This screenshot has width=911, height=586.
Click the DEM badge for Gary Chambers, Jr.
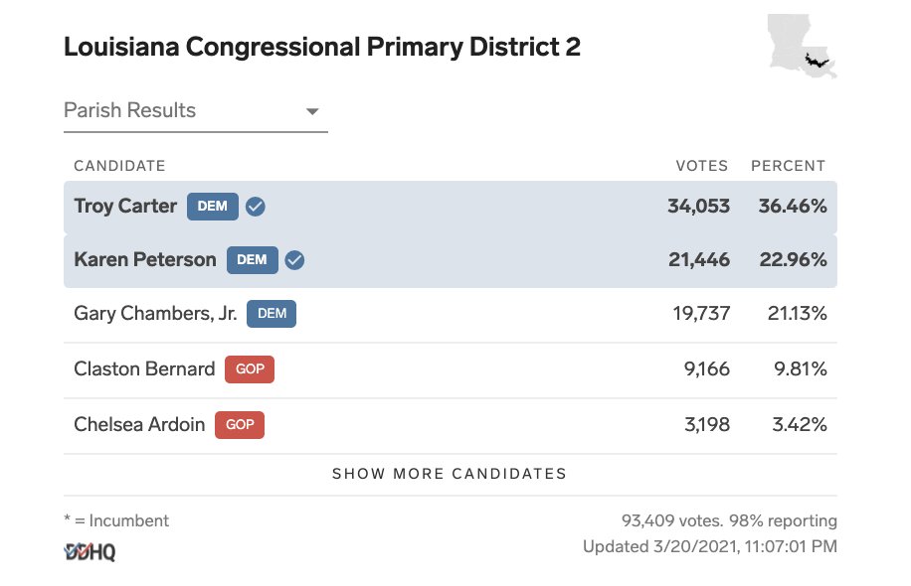[272, 314]
